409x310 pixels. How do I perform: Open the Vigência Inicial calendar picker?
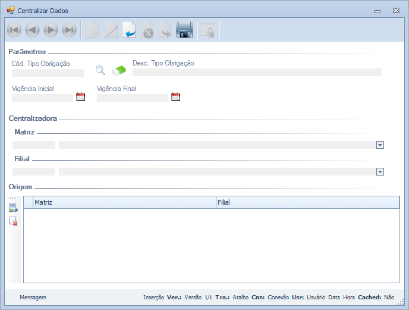click(81, 96)
